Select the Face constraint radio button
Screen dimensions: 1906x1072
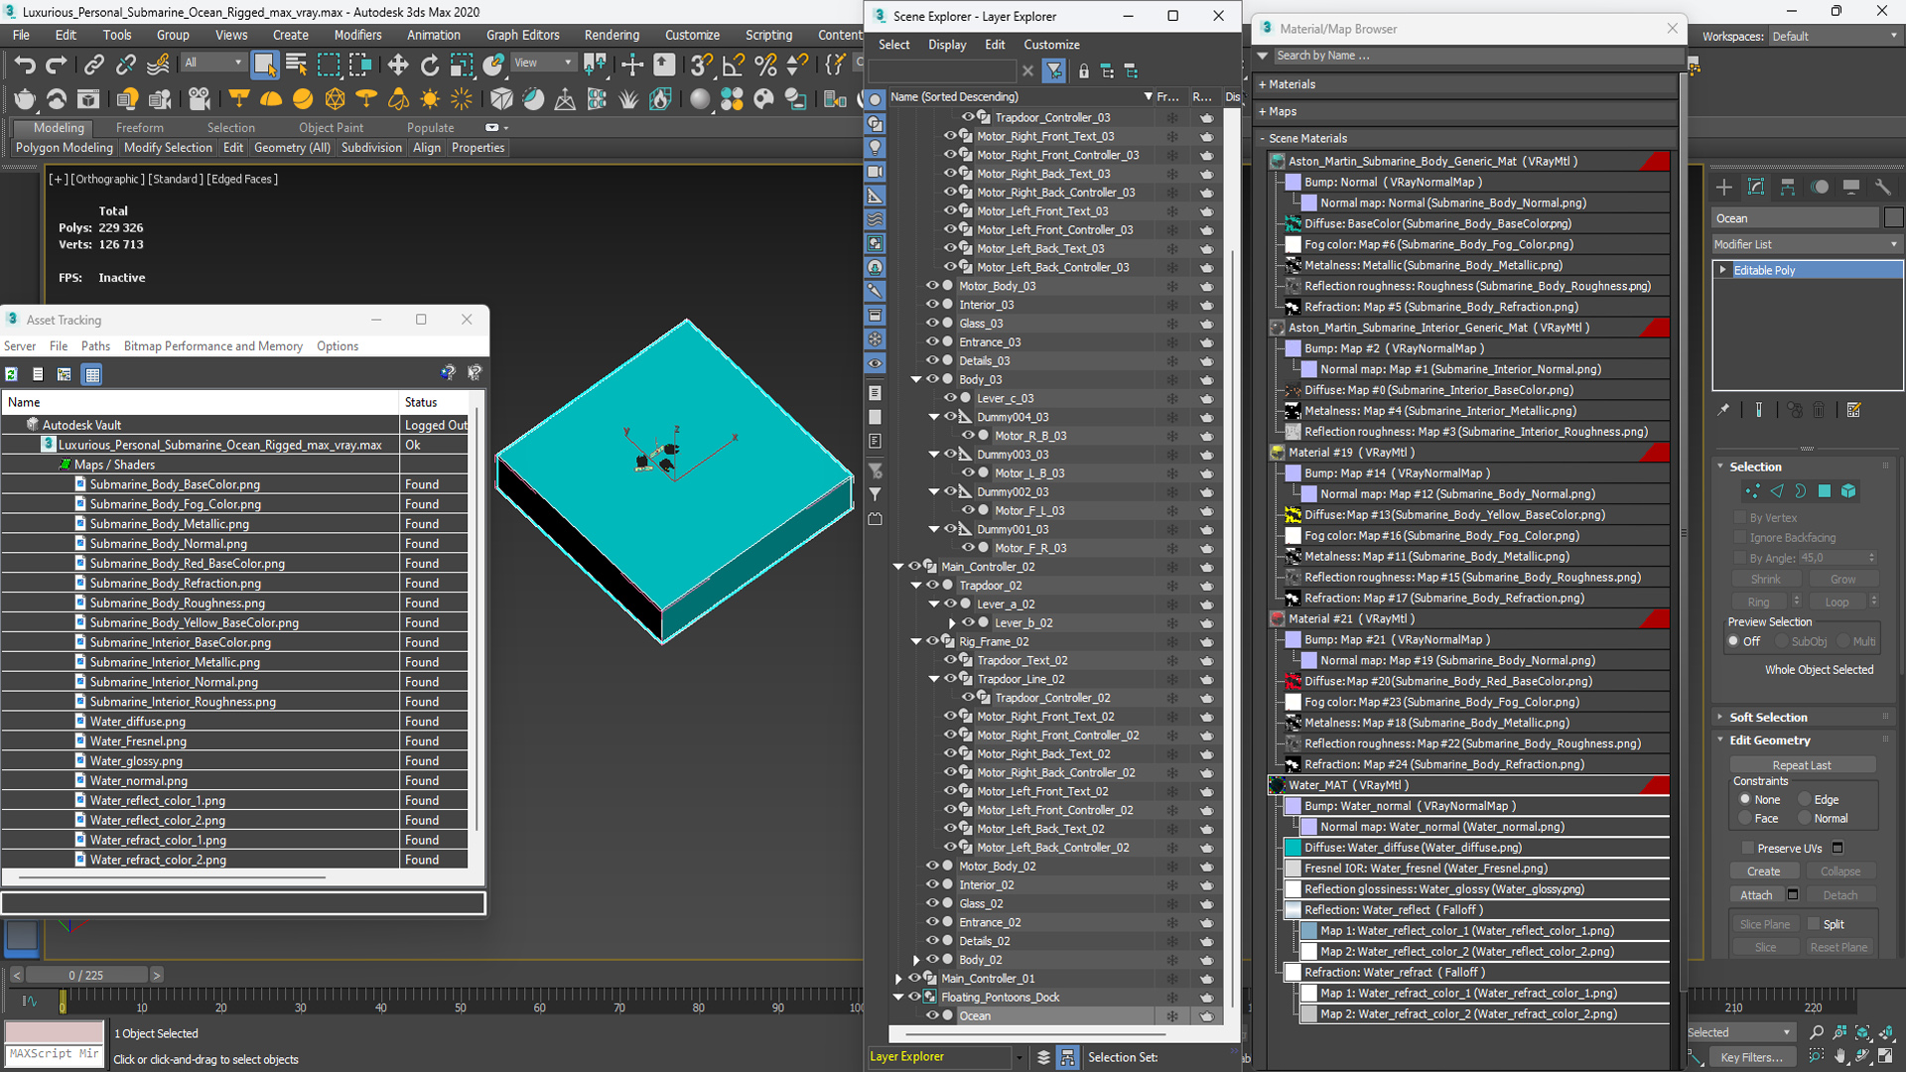(1744, 818)
